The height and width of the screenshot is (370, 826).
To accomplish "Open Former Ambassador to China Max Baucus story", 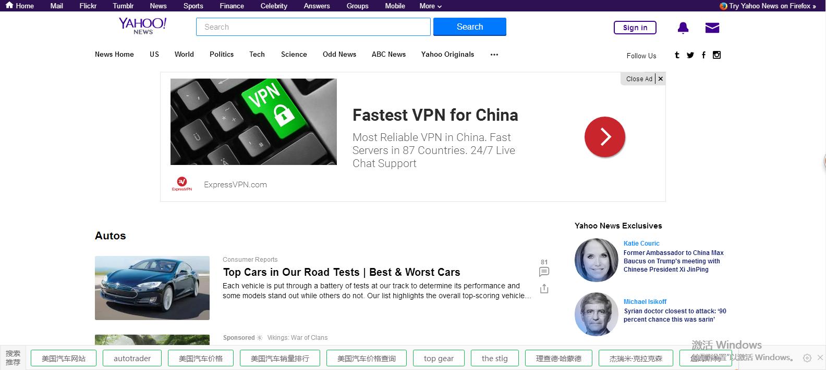I will pyautogui.click(x=674, y=261).
